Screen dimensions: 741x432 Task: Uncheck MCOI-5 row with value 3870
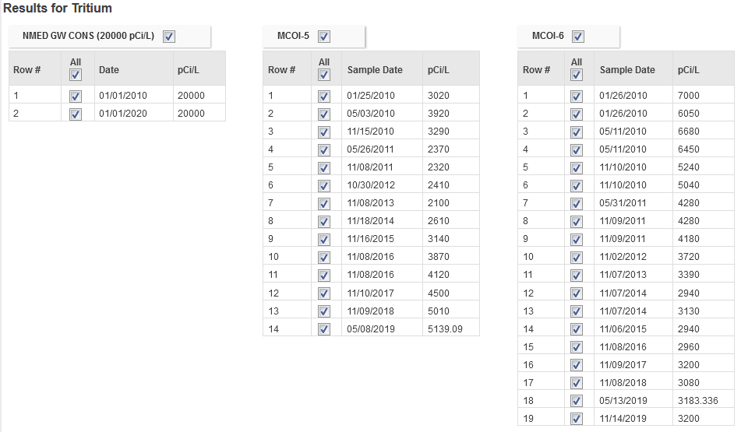coord(323,258)
